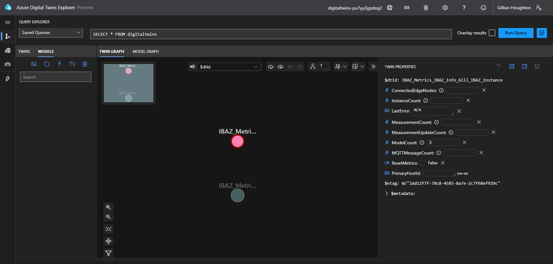This screenshot has height=264, width=553.
Task: Enable the Overlay results checkbox
Action: pos(492,33)
